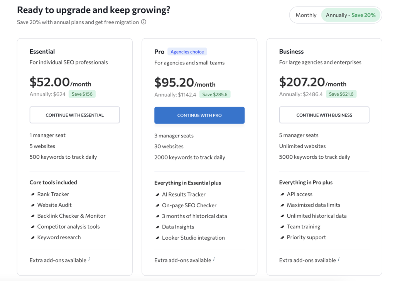Click the API access bullet icon

point(282,194)
